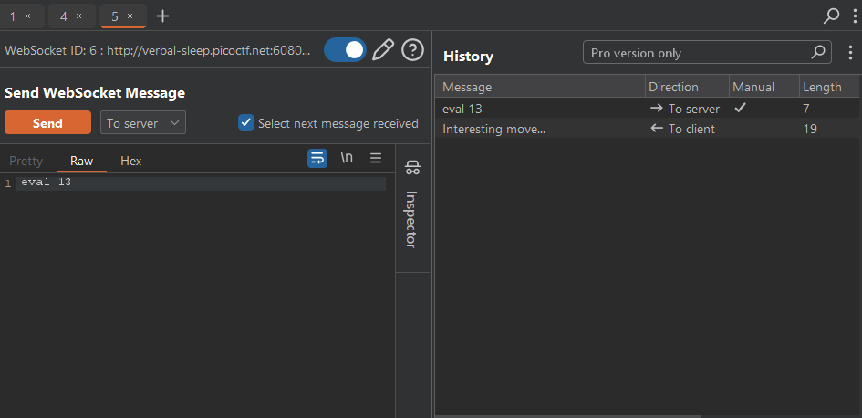Send the WebSocket message
Viewport: 862px width, 418px height.
(47, 122)
